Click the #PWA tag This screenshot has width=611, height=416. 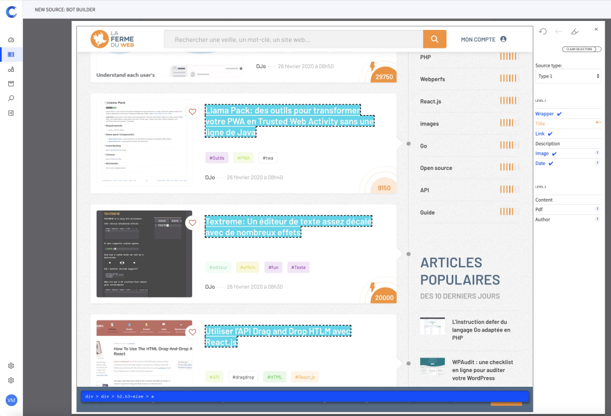[243, 158]
